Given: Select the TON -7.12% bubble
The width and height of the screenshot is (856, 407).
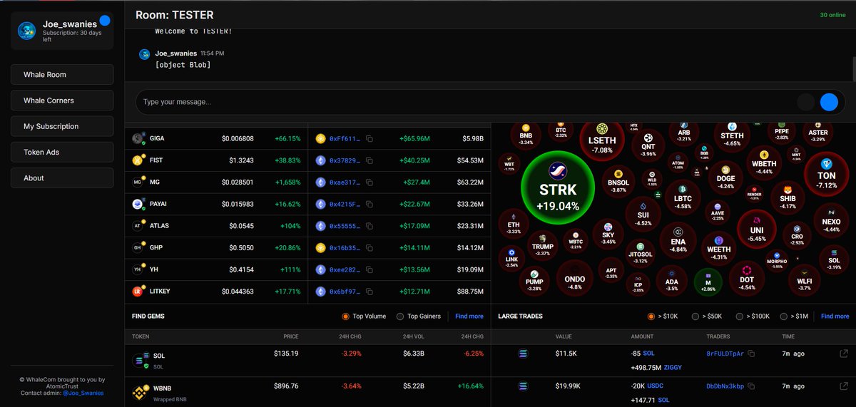Looking at the screenshot, I should point(826,174).
